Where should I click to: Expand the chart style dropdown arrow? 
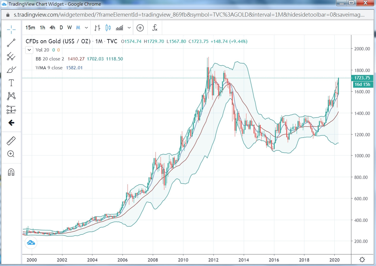pyautogui.click(x=129, y=28)
